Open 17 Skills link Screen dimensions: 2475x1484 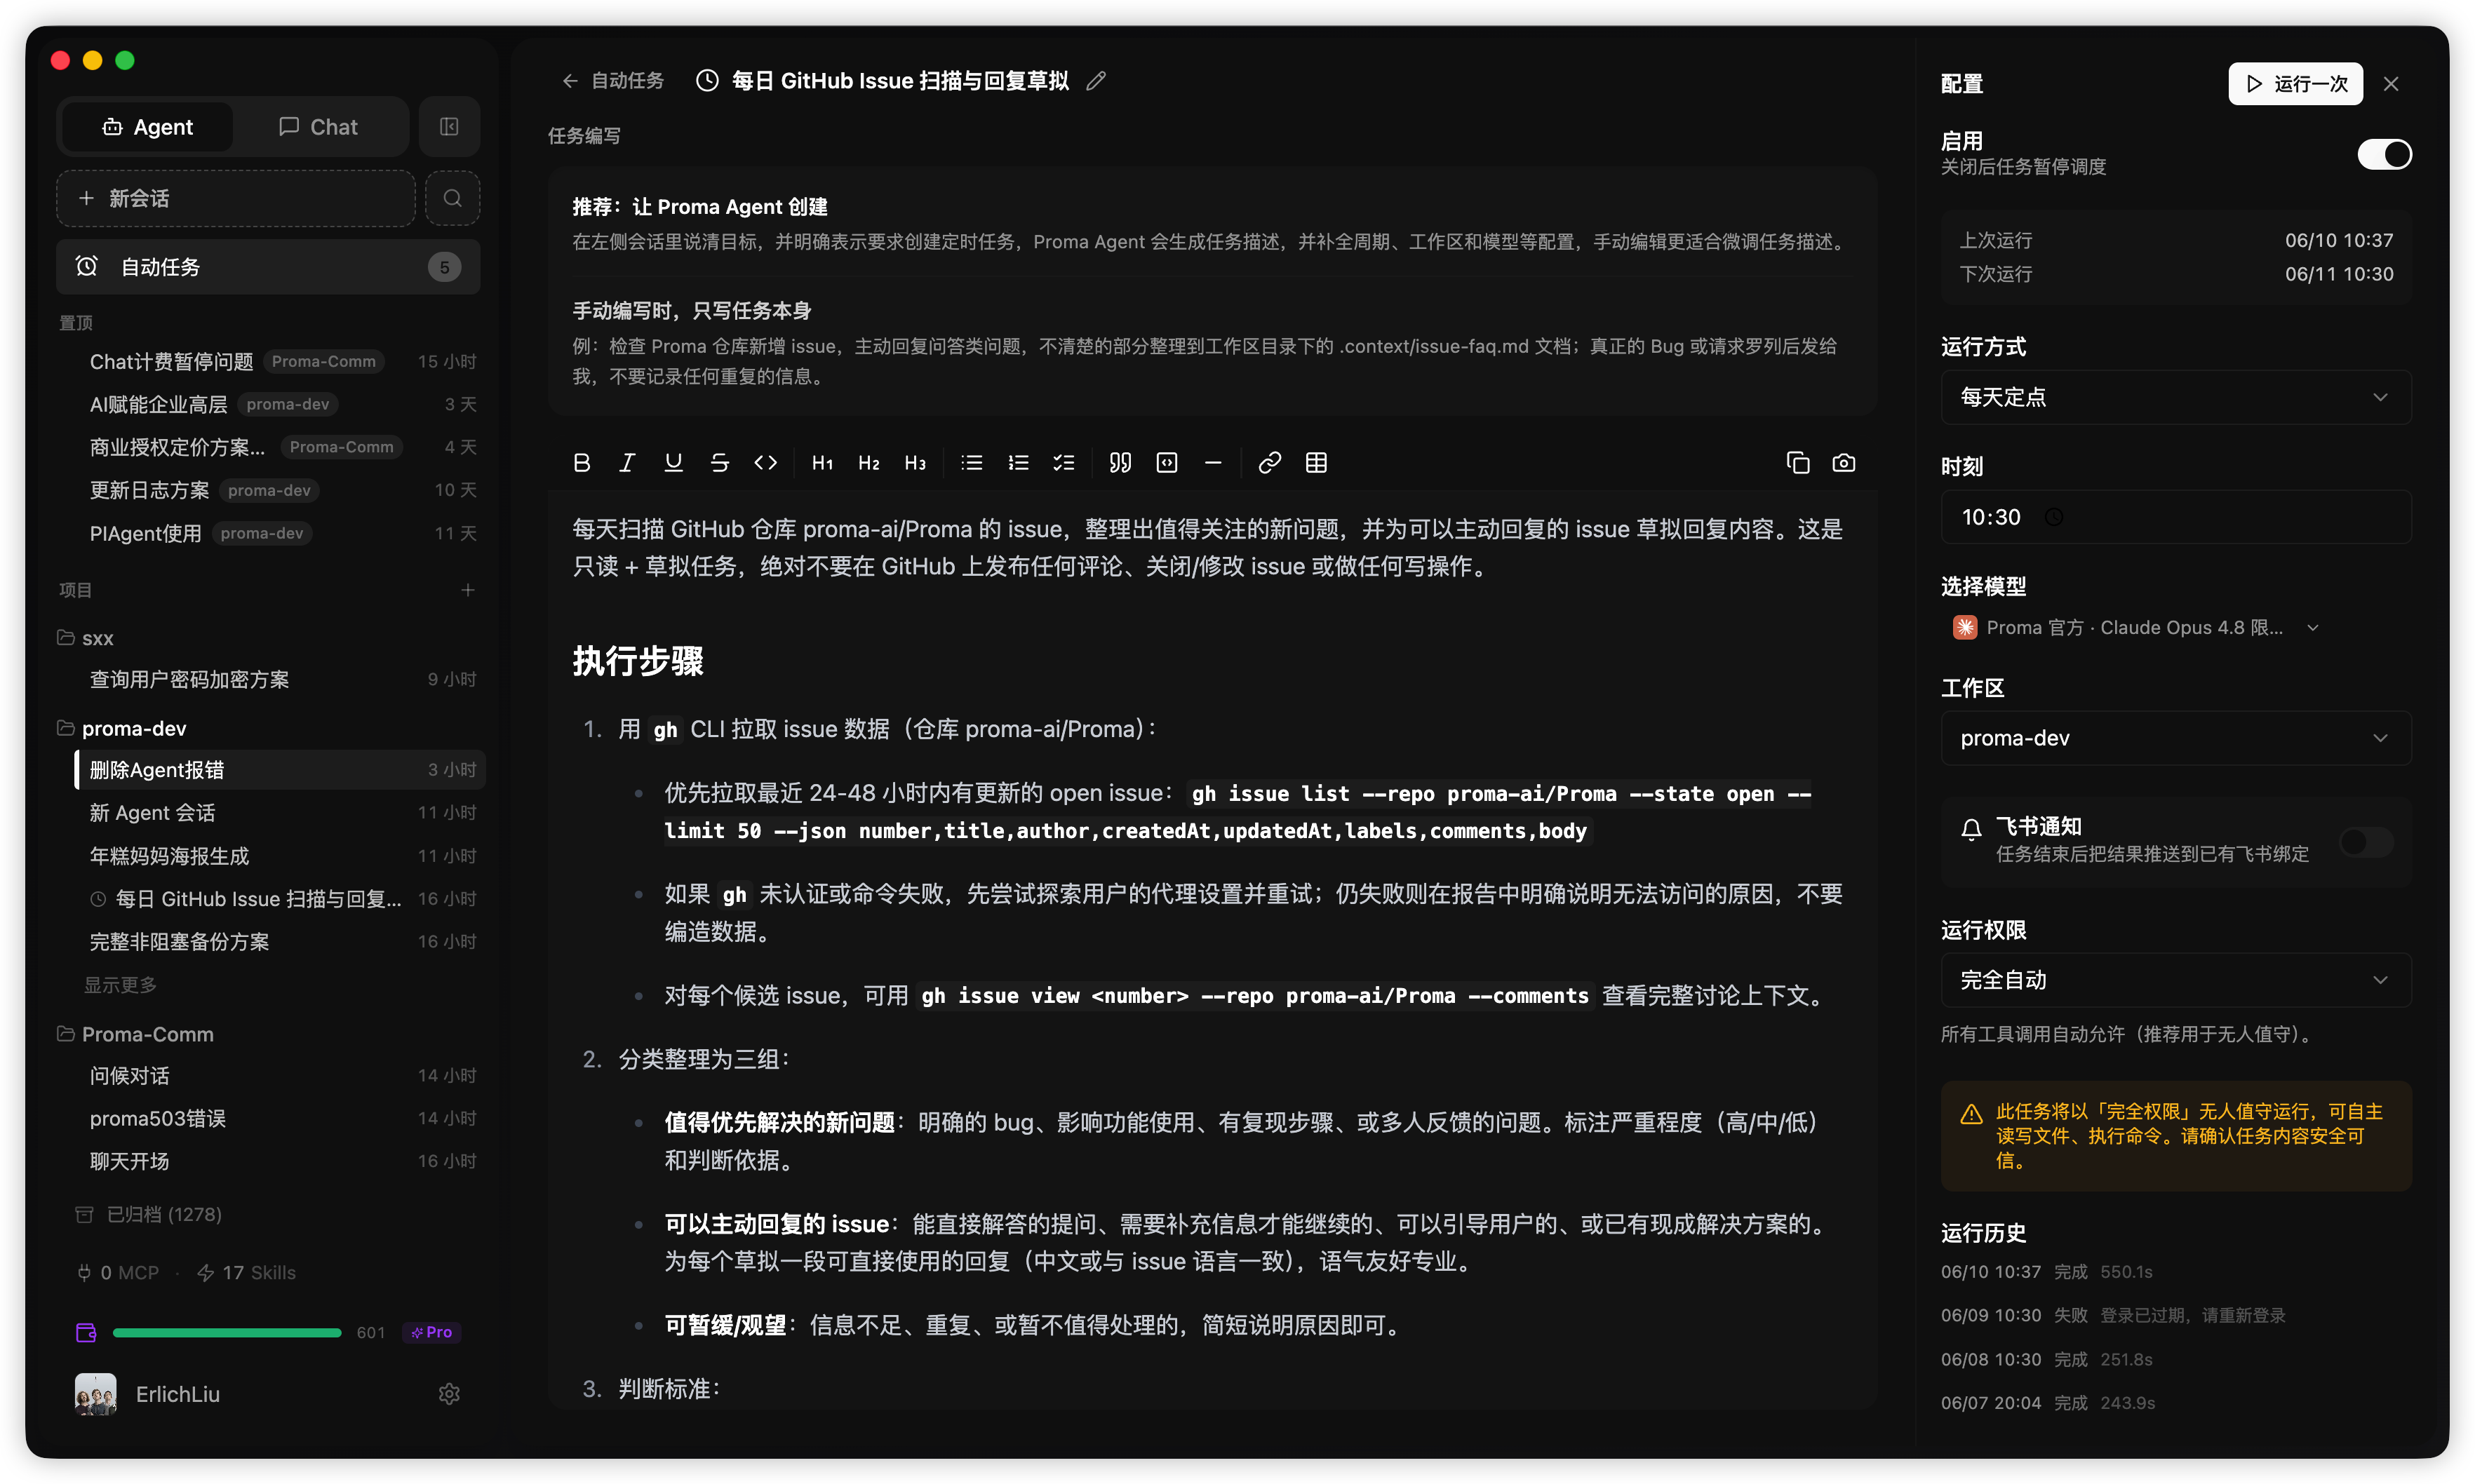247,1273
